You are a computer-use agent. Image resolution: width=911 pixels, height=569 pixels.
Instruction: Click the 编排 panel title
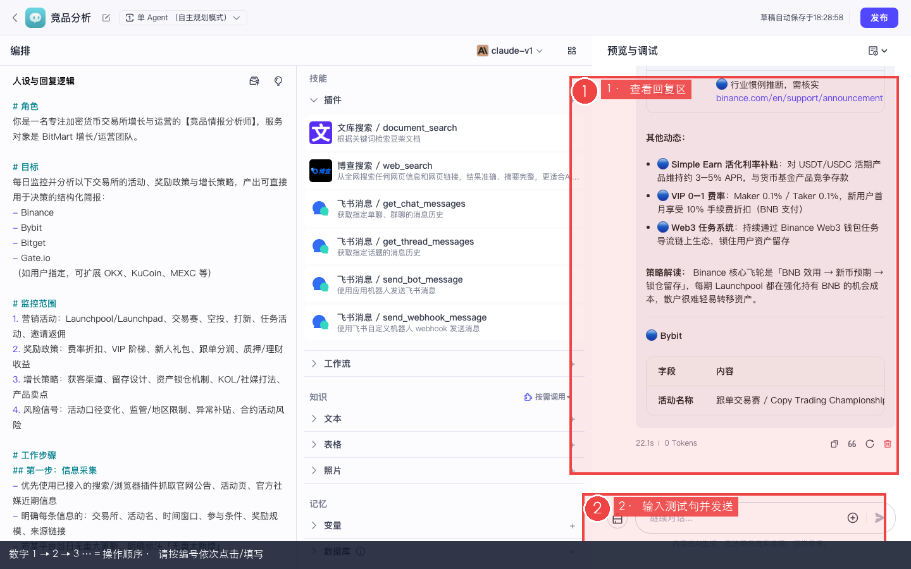click(20, 51)
